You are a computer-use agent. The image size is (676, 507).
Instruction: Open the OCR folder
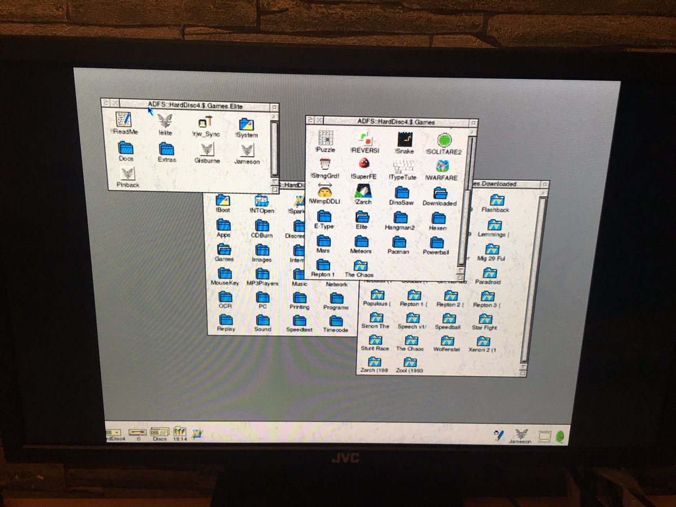225,296
